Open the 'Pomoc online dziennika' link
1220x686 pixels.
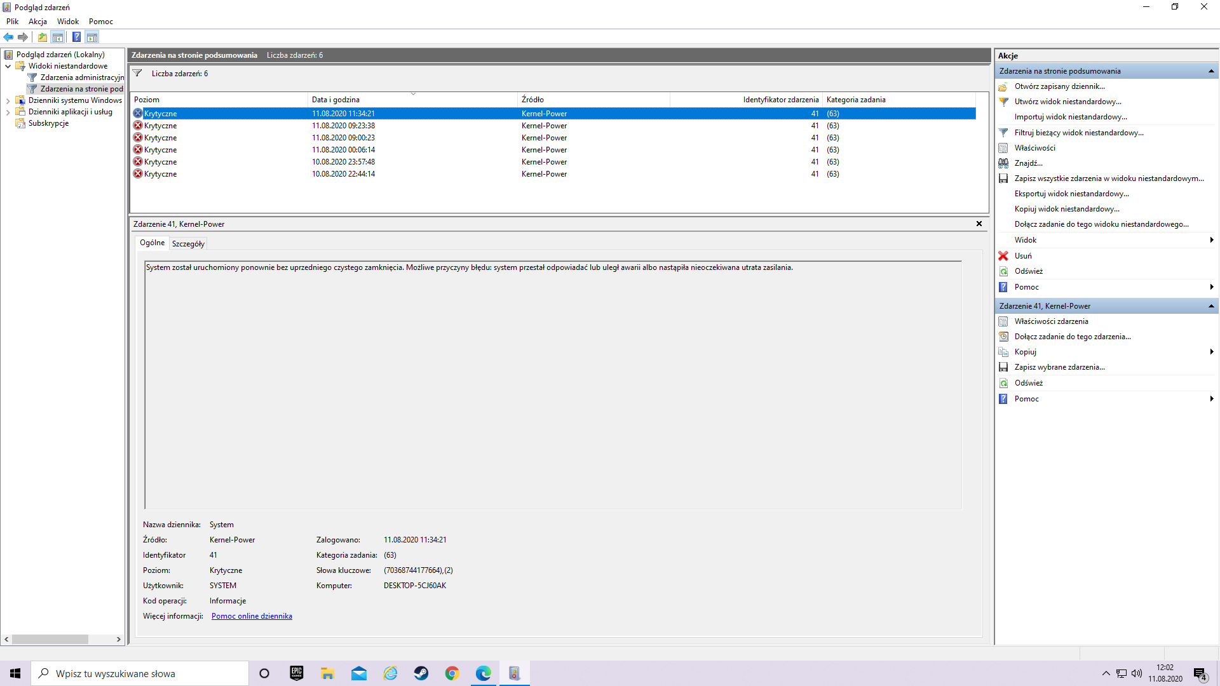pyautogui.click(x=252, y=615)
